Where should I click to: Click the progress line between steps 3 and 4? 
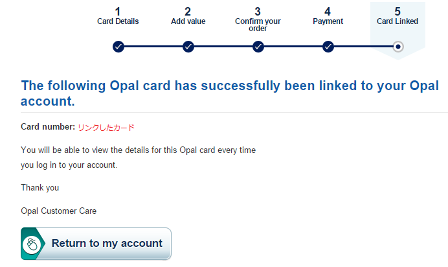click(293, 47)
